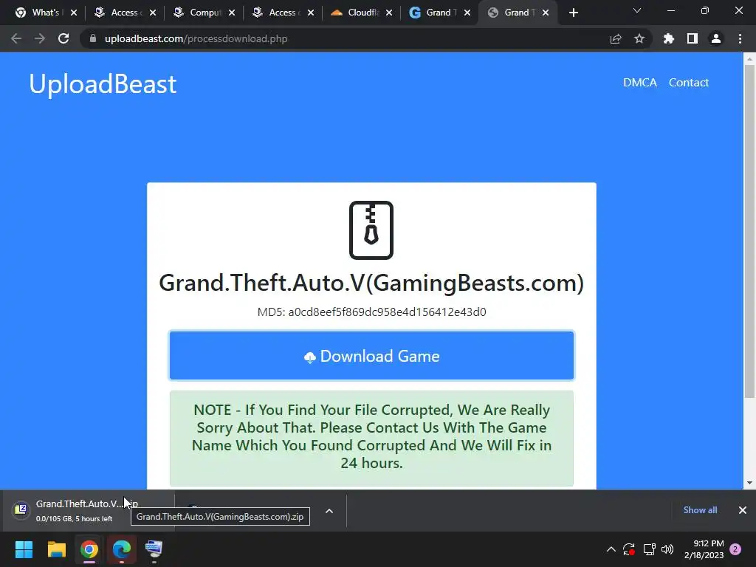
Task: Open File Explorer from the taskbar
Action: point(56,549)
